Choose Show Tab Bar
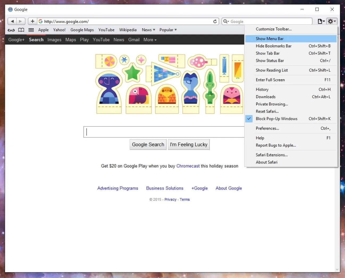This screenshot has height=278, width=345. tap(291, 53)
